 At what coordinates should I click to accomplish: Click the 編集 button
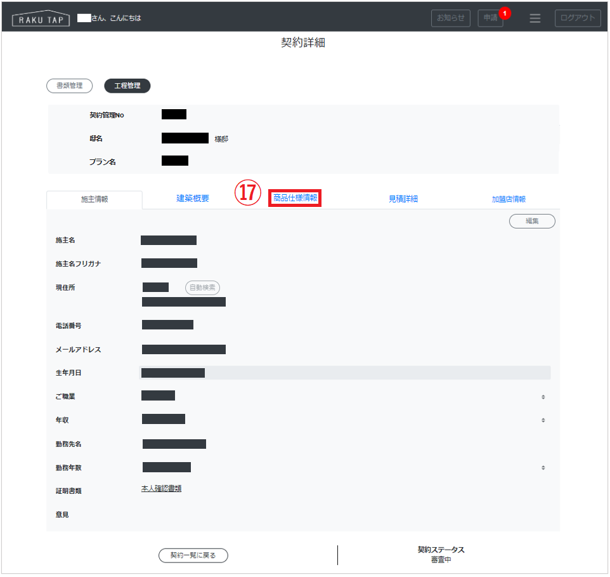(x=532, y=221)
